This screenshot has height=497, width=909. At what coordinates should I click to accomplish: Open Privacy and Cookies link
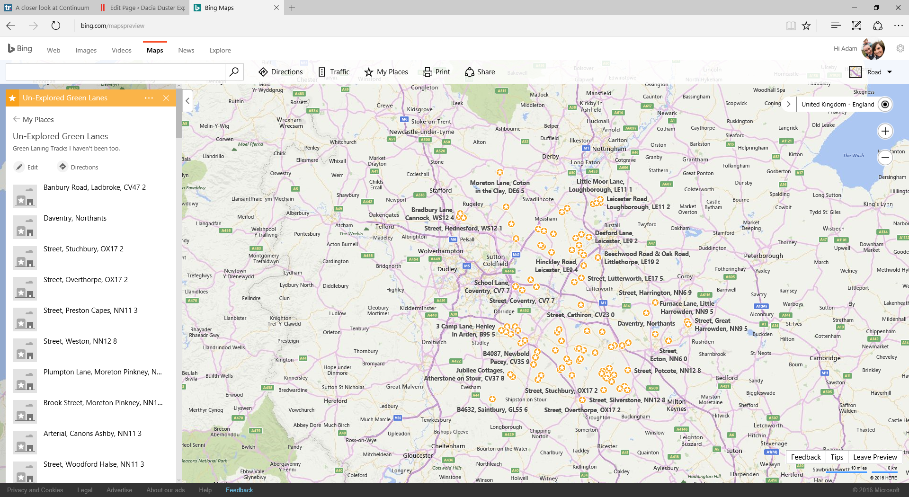click(35, 490)
